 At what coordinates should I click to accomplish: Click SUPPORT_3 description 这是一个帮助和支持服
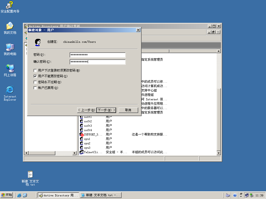(x=149, y=134)
